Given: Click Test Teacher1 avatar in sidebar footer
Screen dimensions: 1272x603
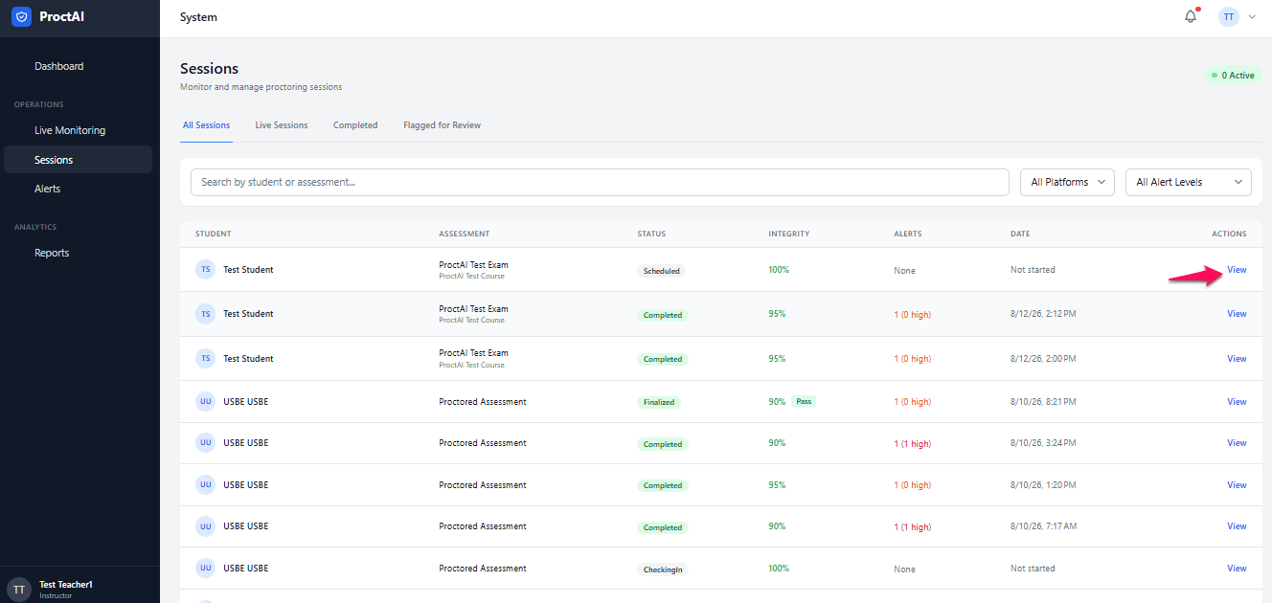Looking at the screenshot, I should click(19, 589).
